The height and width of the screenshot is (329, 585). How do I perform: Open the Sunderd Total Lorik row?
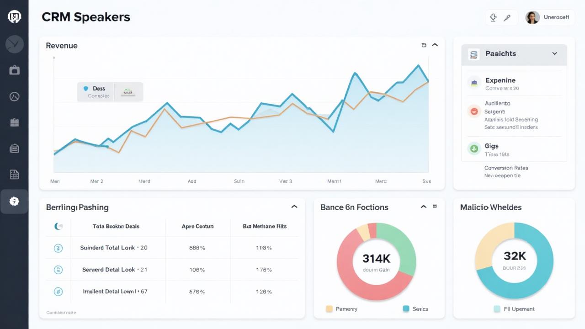point(172,248)
